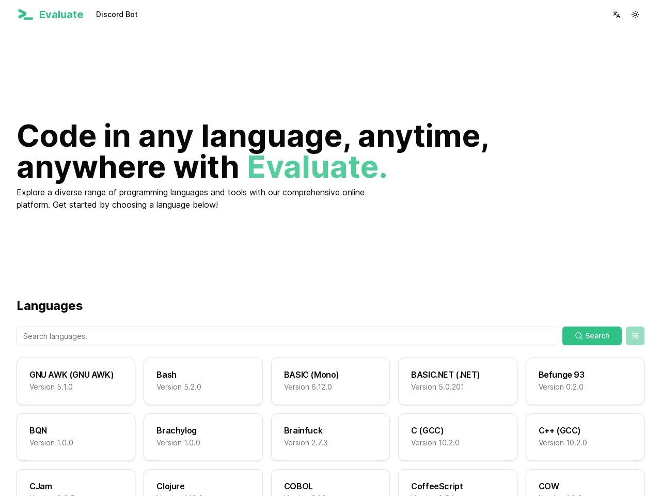The width and height of the screenshot is (661, 496).
Task: Select the Bash language card
Action: [203, 381]
